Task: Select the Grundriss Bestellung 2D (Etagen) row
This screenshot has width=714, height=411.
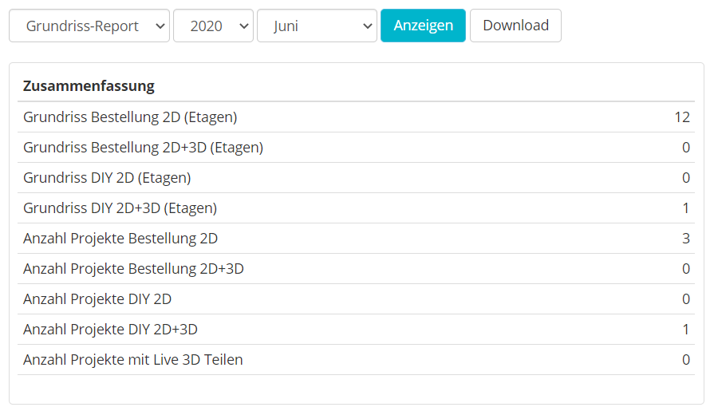Action: click(x=356, y=117)
